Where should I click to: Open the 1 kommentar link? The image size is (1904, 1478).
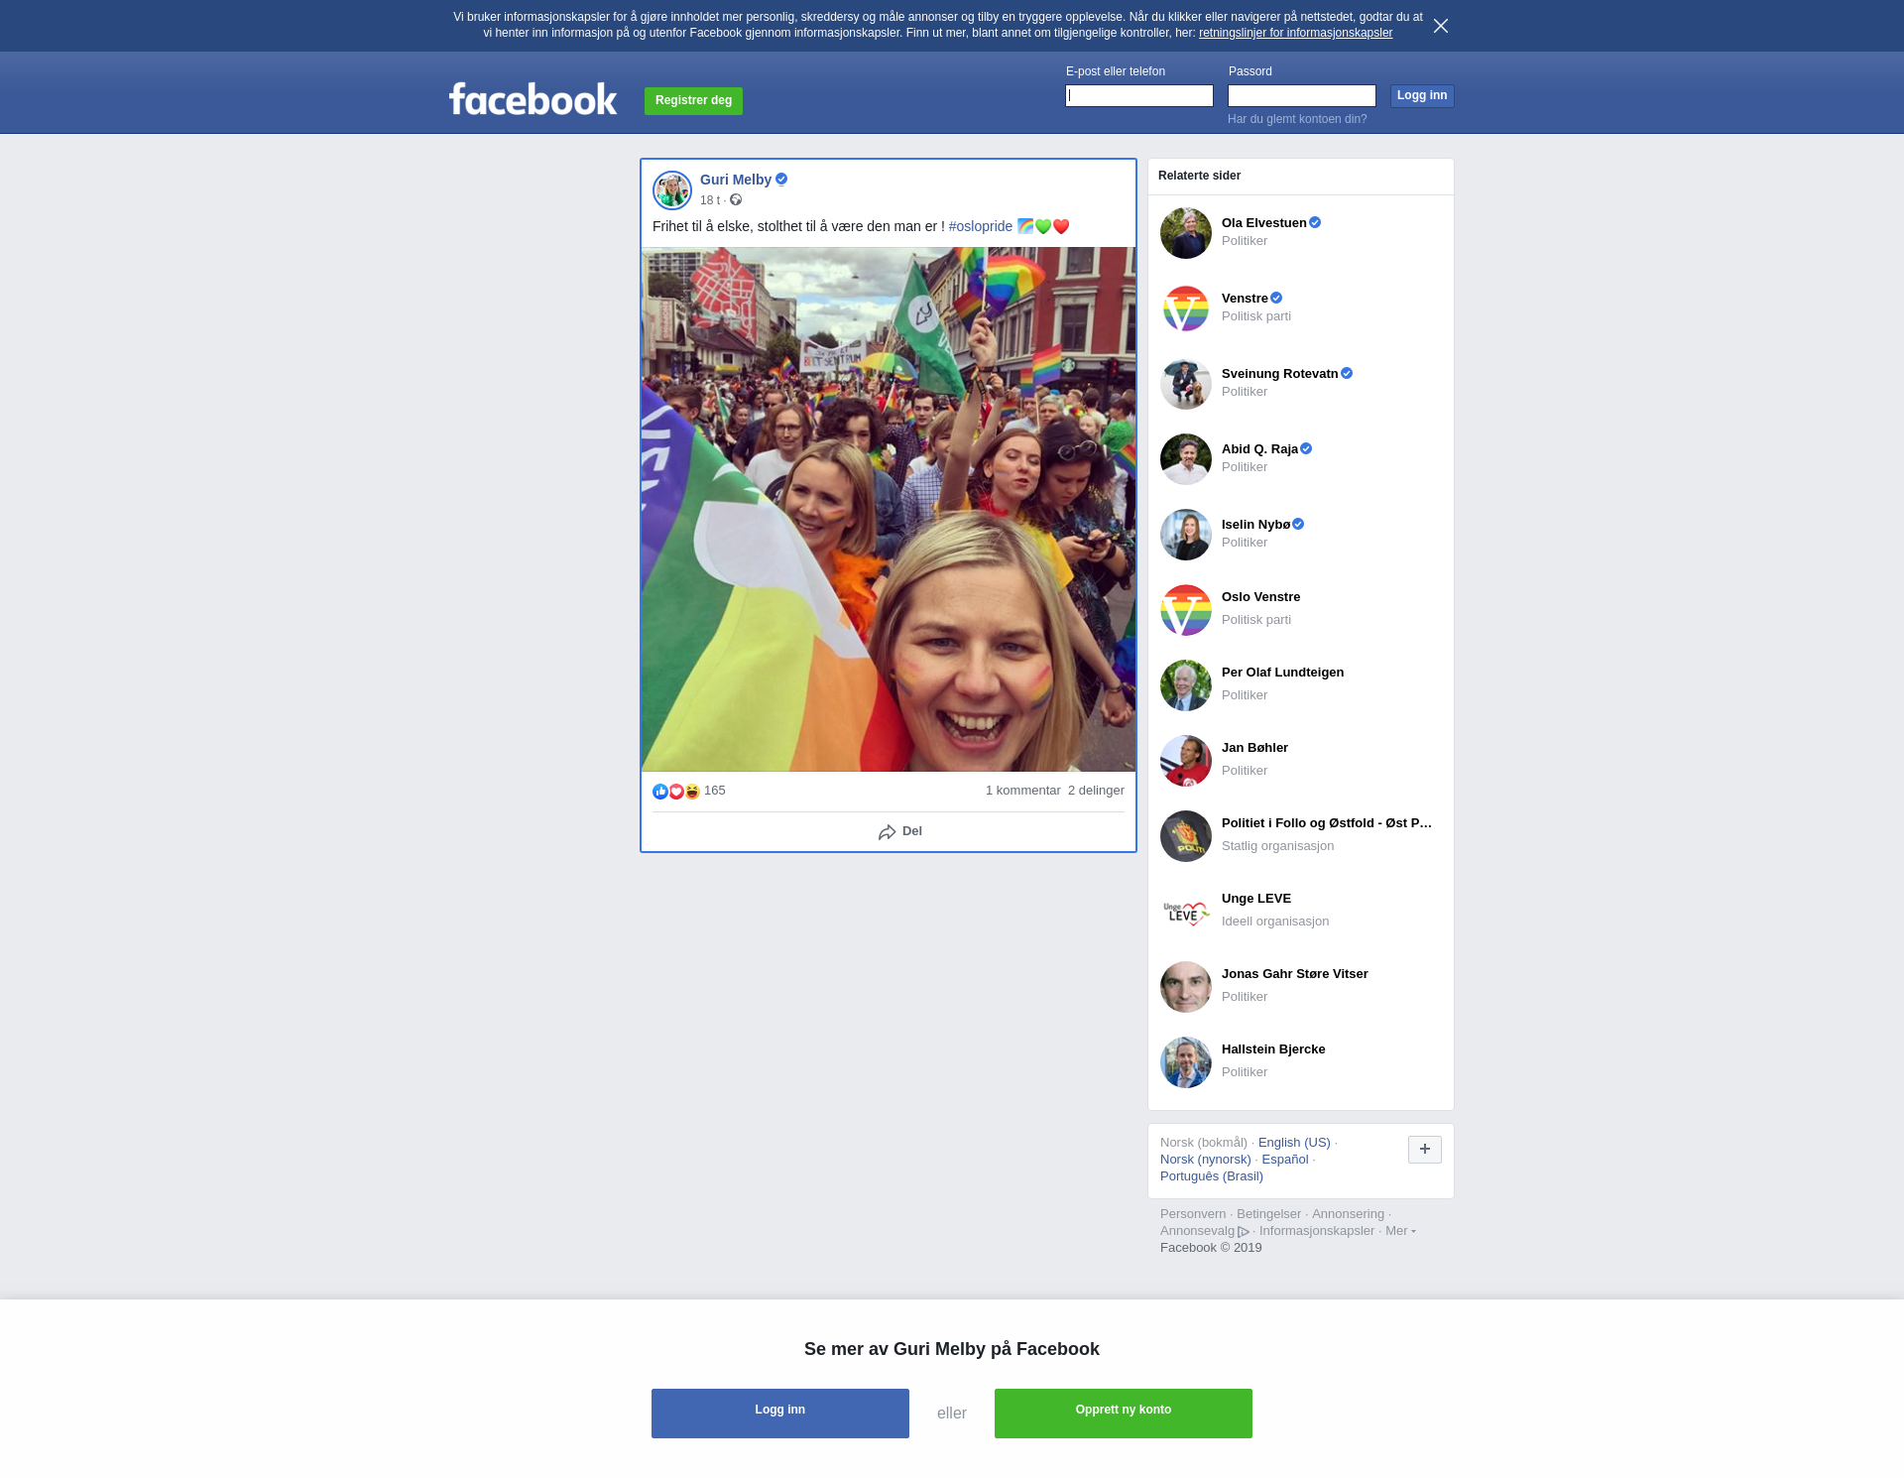[1023, 791]
